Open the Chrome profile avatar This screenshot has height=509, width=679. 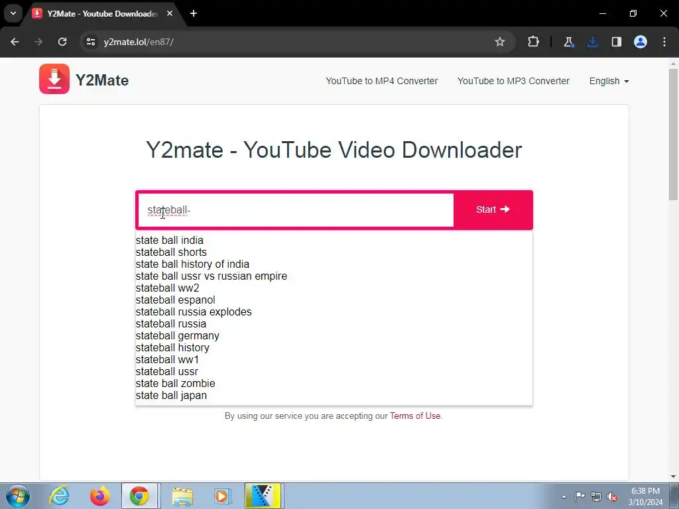(x=641, y=42)
